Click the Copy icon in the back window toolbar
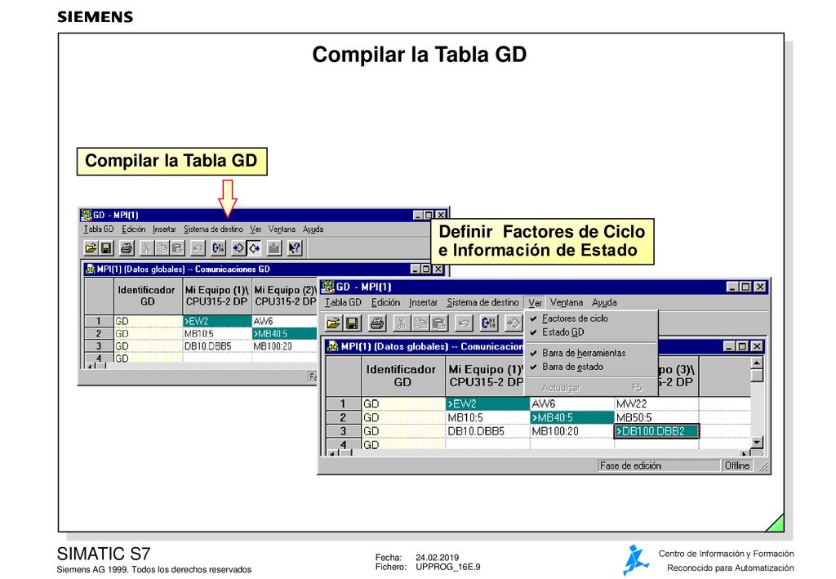The width and height of the screenshot is (836, 579). click(x=162, y=248)
